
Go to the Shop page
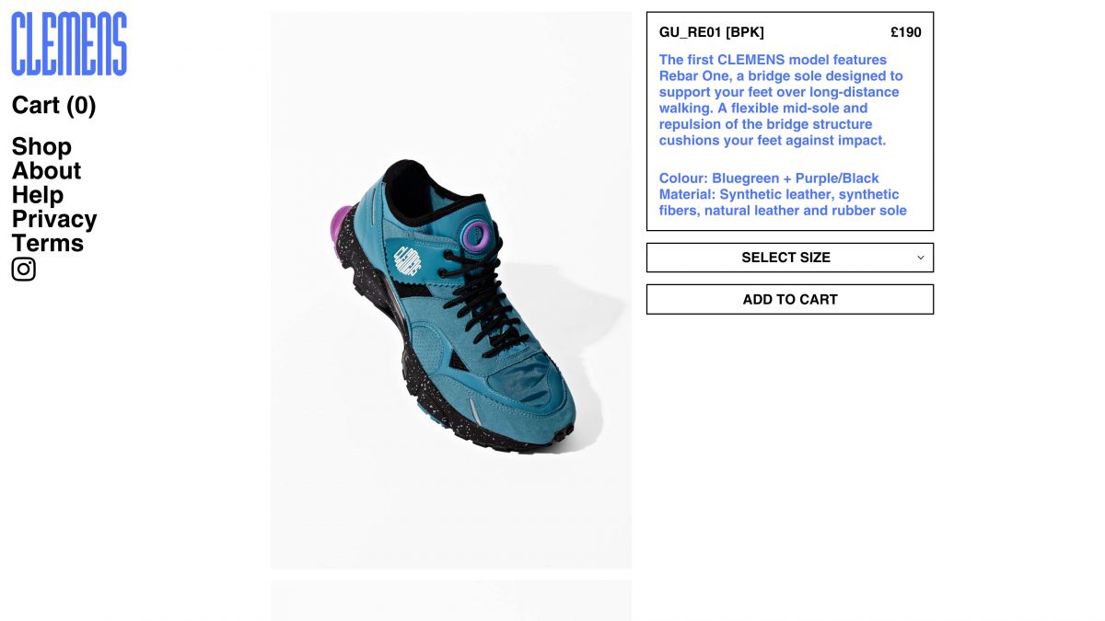[41, 147]
